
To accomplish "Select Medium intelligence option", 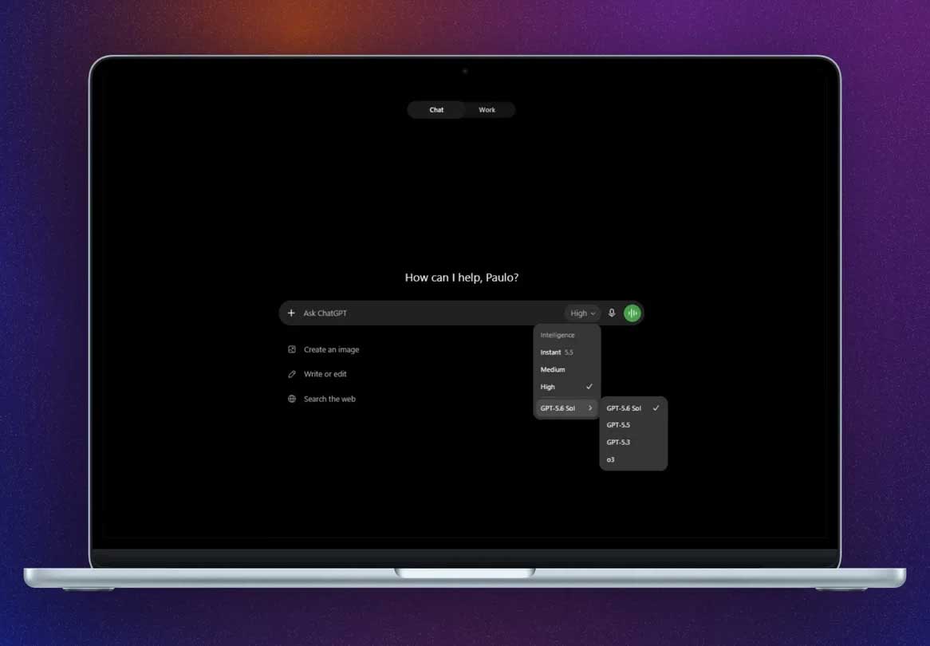I will tap(566, 369).
